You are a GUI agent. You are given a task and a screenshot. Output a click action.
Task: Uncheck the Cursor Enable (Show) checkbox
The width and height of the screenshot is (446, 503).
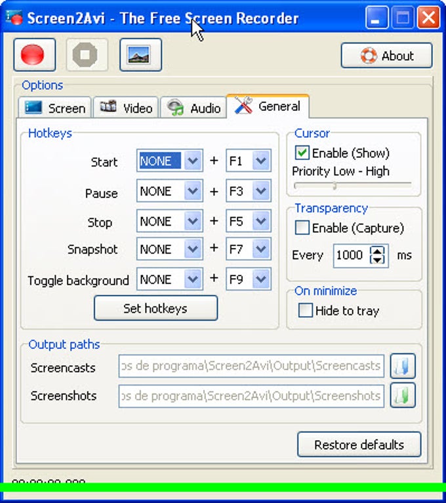click(x=302, y=153)
